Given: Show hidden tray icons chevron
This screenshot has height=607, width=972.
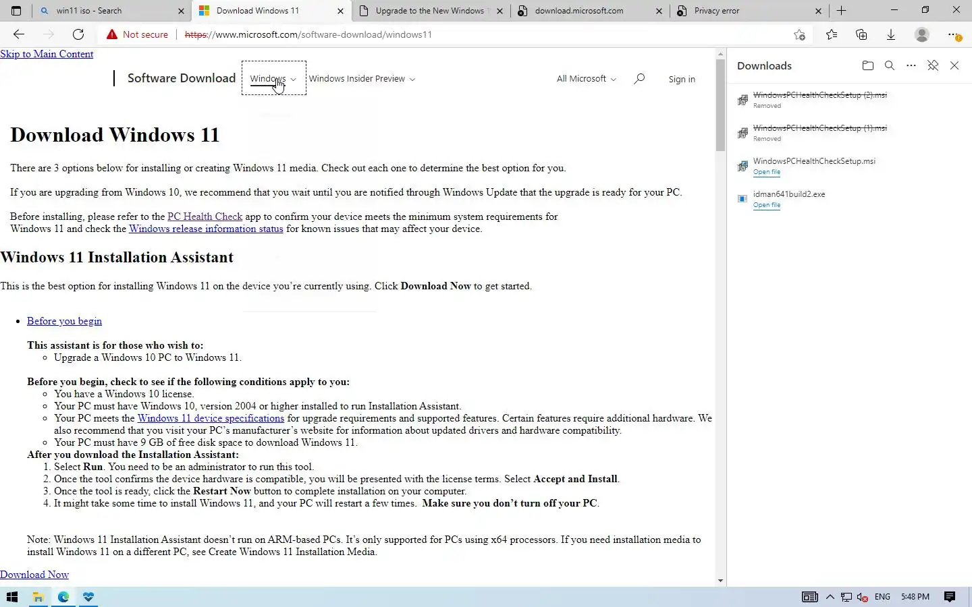Looking at the screenshot, I should pyautogui.click(x=830, y=597).
